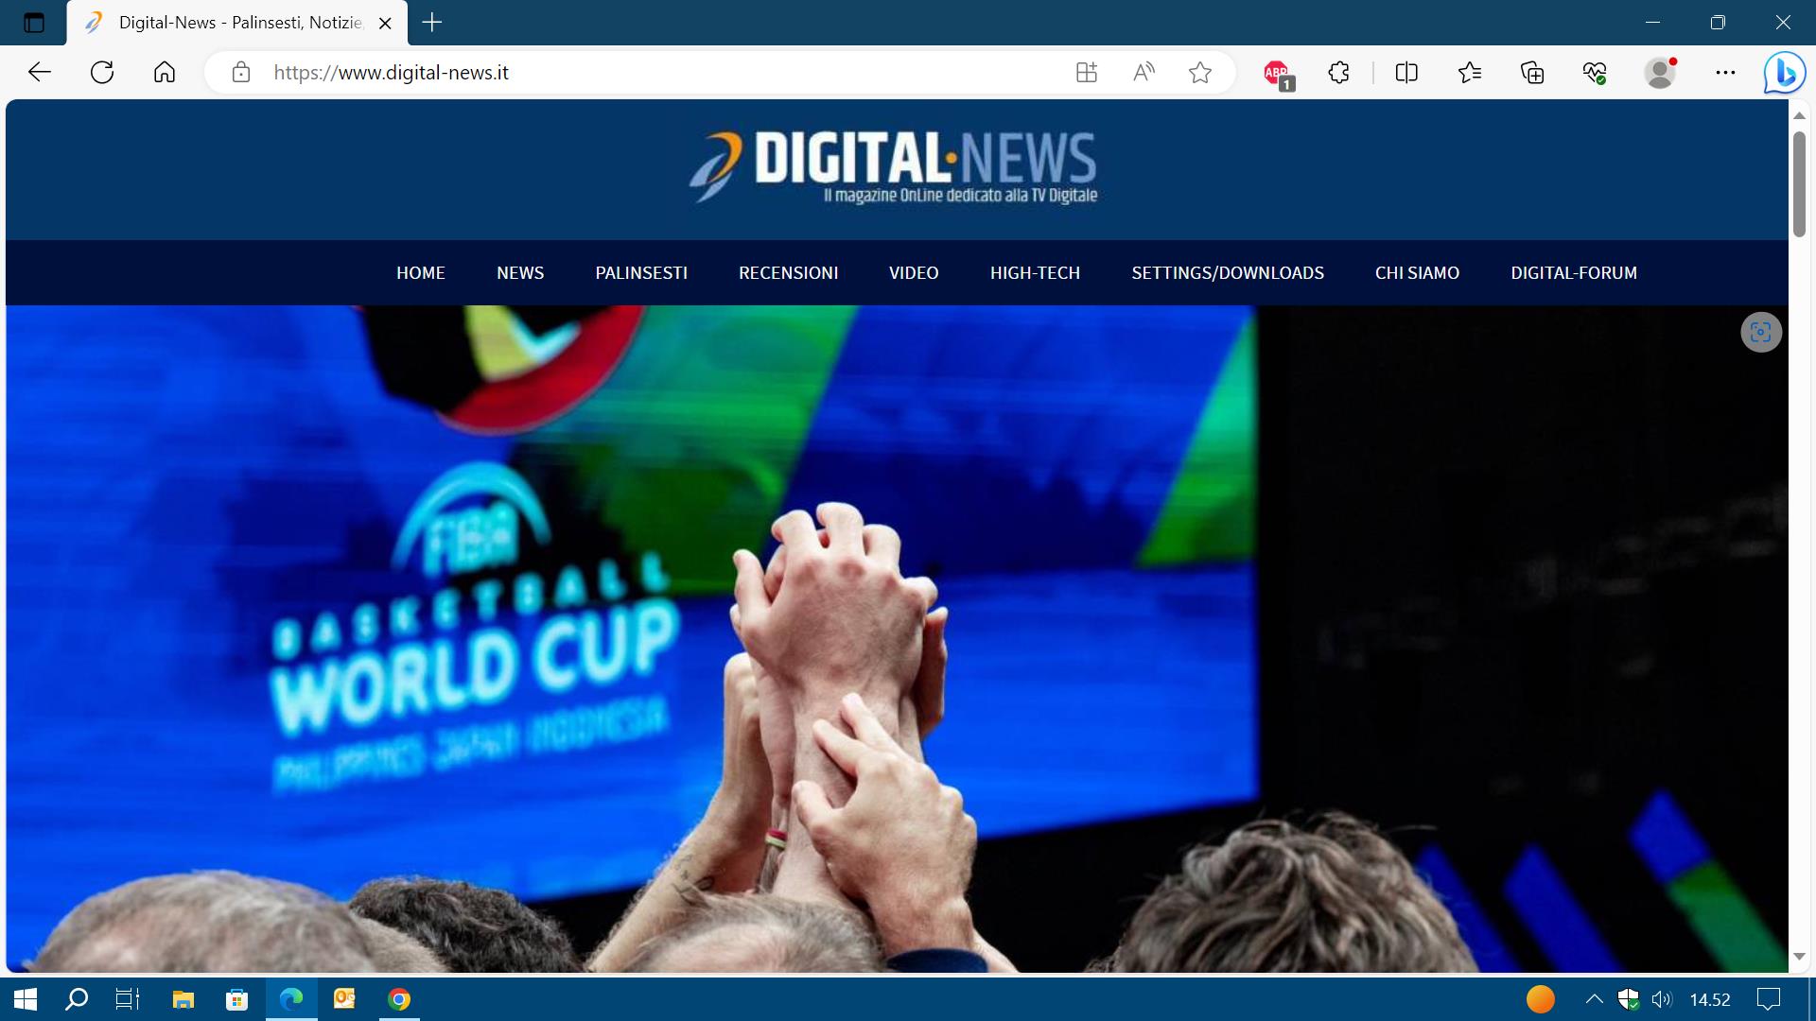Open the Windows Start menu
The image size is (1816, 1021).
[26, 999]
